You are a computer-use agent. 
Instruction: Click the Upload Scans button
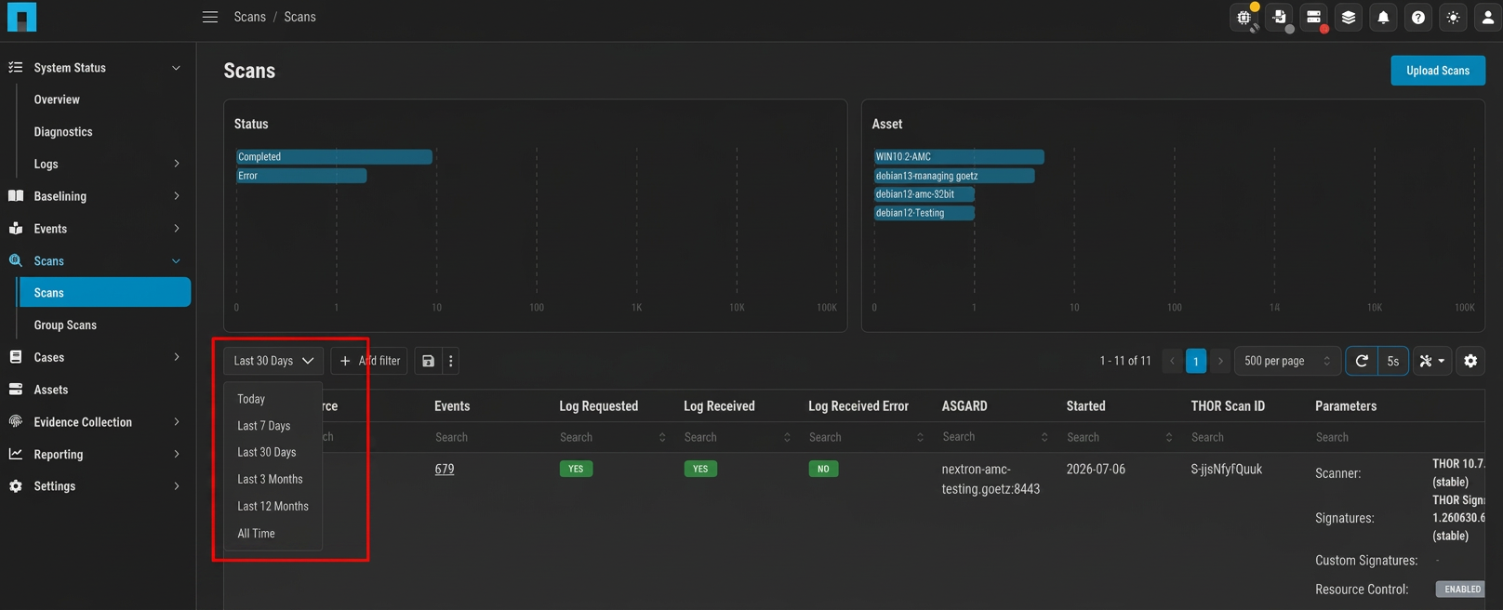pos(1438,71)
